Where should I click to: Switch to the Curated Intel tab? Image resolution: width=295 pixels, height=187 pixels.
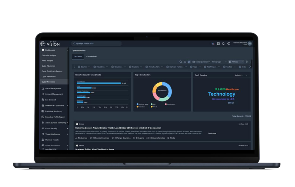tap(91, 57)
